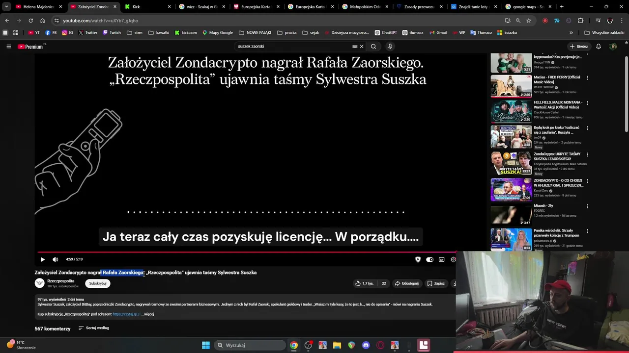Open menu for HELLFIELD MALIK MONTANA video
This screenshot has width=629, height=353.
pos(587,103)
